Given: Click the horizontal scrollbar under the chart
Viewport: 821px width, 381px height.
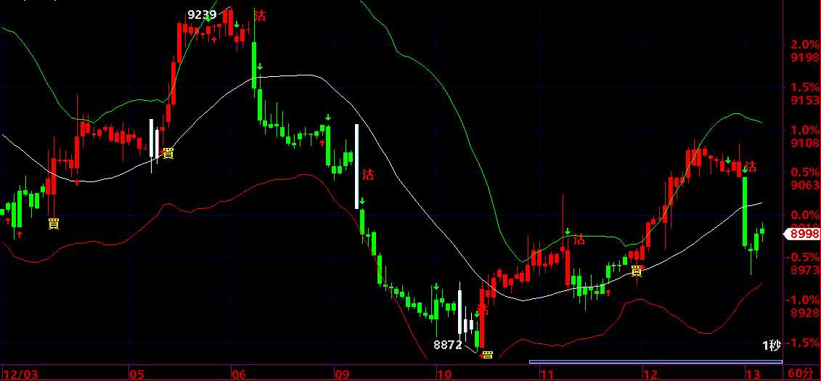Looking at the screenshot, I should pos(655,361).
